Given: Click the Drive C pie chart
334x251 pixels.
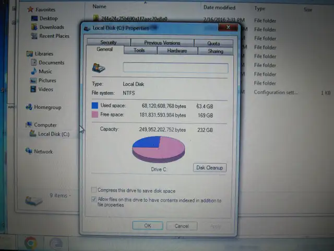Looking at the screenshot, I should [x=159, y=150].
